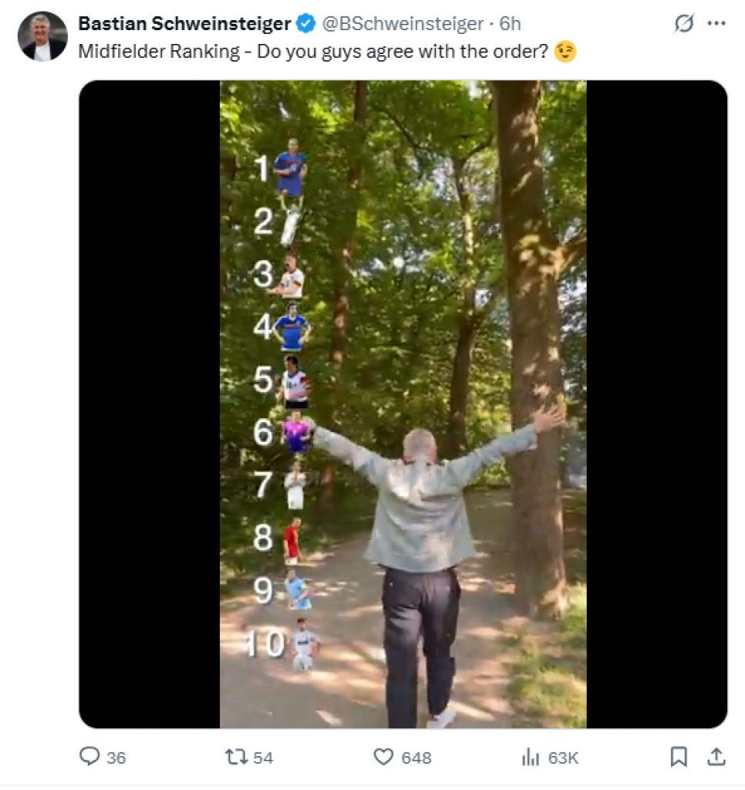Click the 6h timestamp
The width and height of the screenshot is (745, 790).
pyautogui.click(x=510, y=25)
